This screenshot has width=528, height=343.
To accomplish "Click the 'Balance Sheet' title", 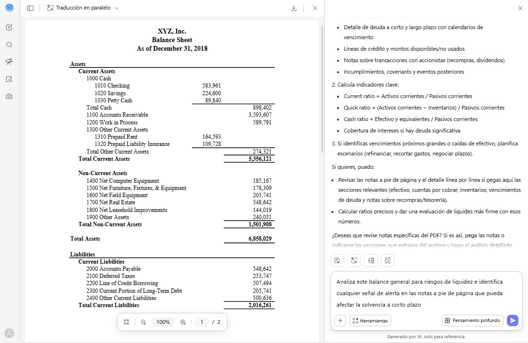I will pyautogui.click(x=172, y=40).
